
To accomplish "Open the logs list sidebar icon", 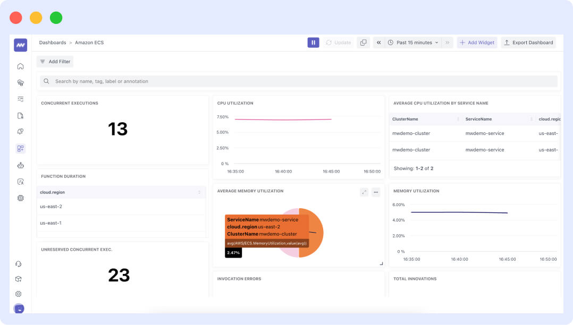I will click(20, 99).
